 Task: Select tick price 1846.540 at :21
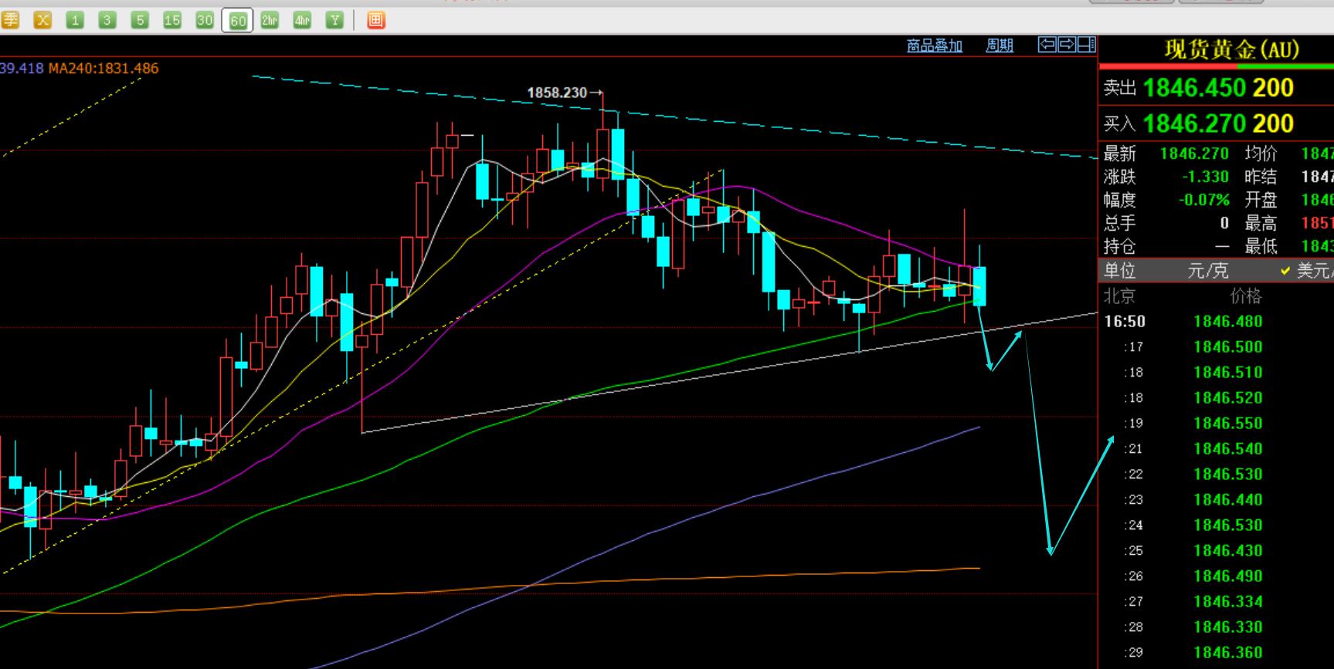tap(1227, 449)
